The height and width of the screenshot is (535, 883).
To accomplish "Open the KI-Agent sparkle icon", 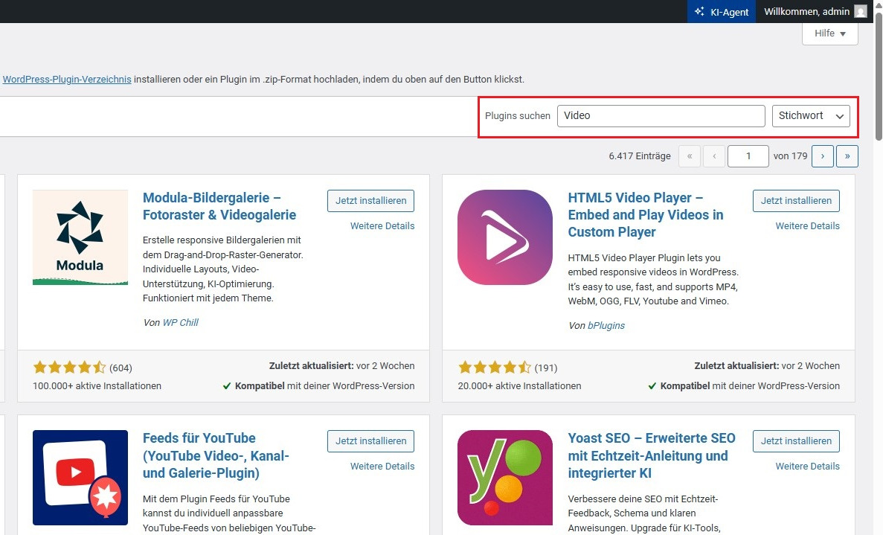I will 699,11.
